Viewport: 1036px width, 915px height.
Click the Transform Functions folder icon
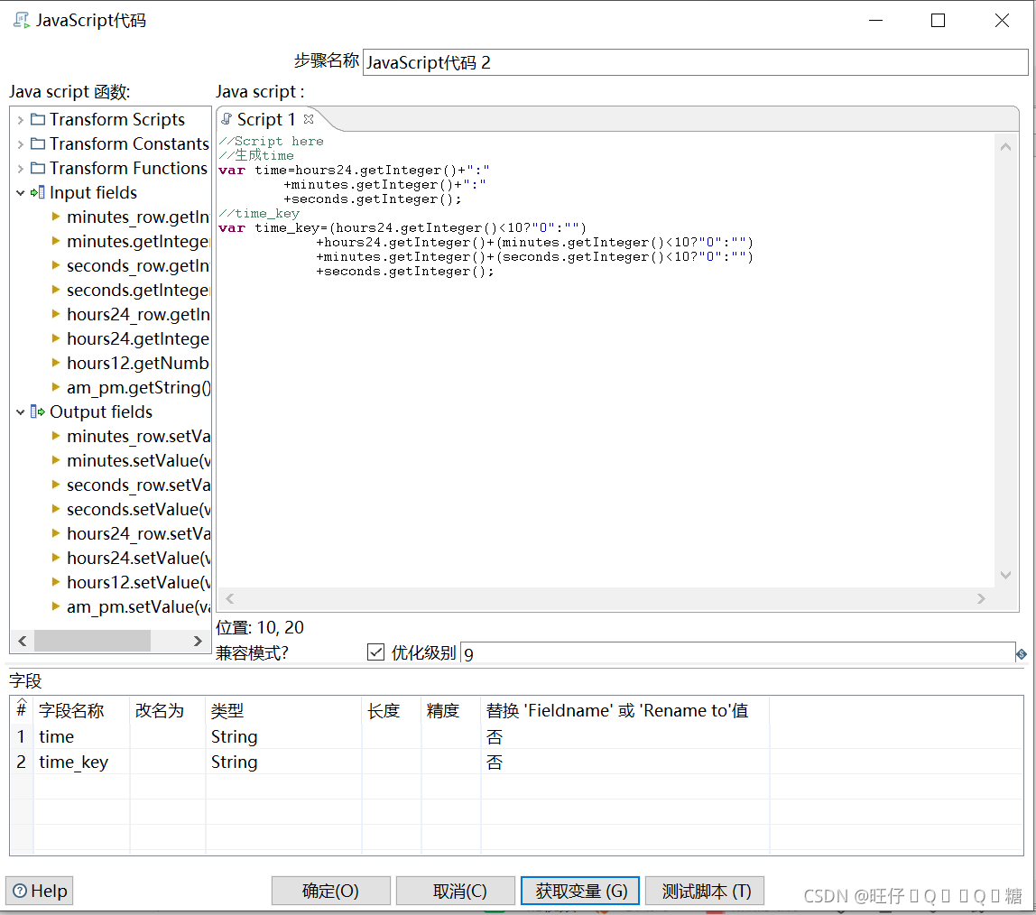tap(38, 169)
